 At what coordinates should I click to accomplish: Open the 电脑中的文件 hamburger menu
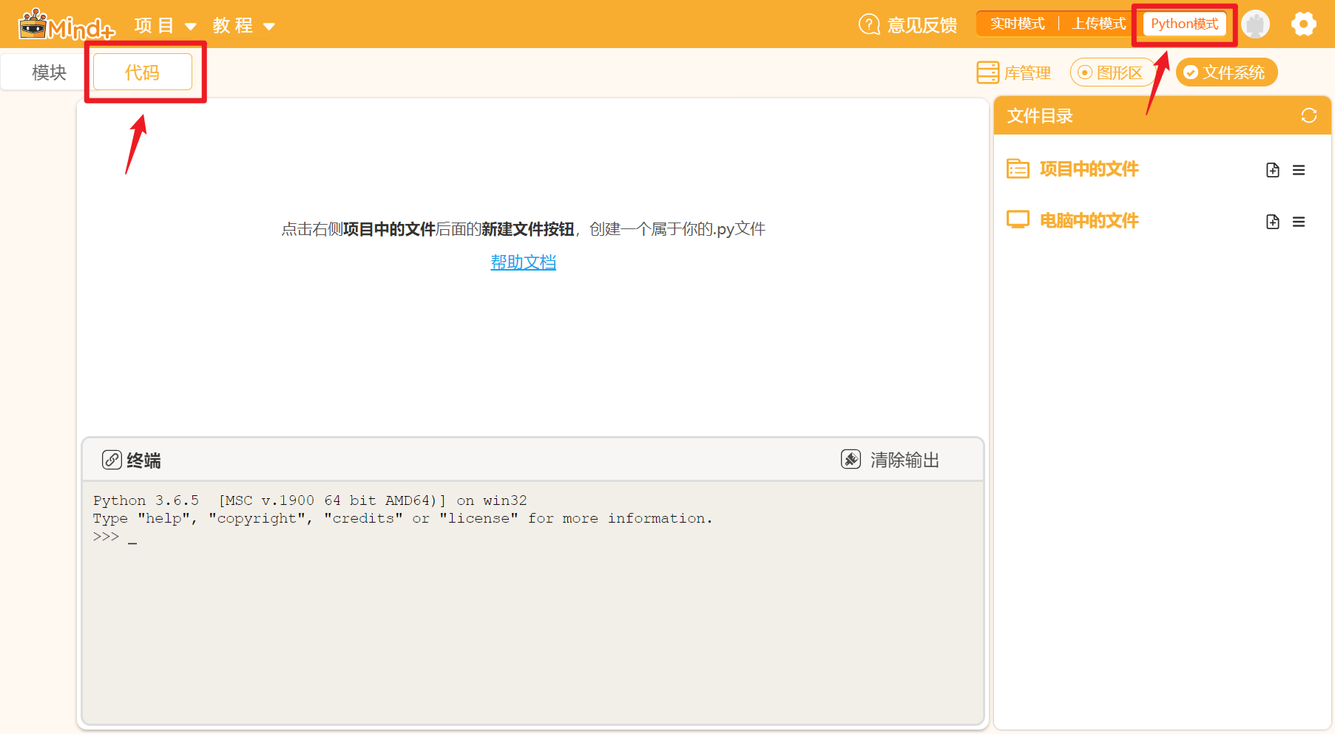tap(1299, 222)
